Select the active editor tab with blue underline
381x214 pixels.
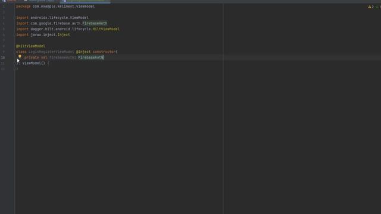(85, 1)
